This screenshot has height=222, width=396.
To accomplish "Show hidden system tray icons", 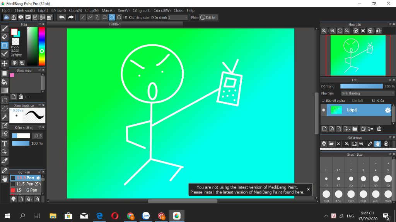I will coord(326,216).
